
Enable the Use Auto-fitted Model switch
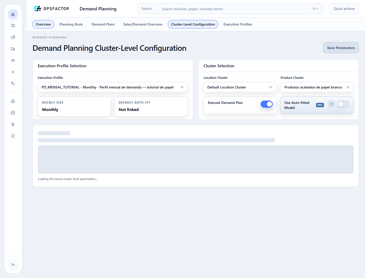point(343,104)
